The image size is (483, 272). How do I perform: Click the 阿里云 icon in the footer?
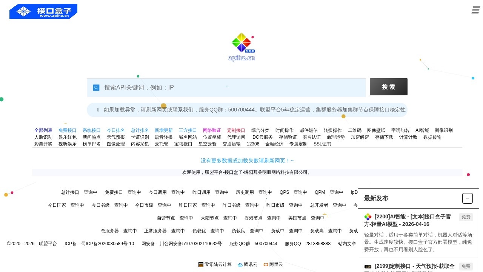pyautogui.click(x=266, y=264)
